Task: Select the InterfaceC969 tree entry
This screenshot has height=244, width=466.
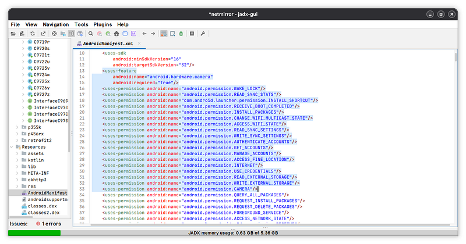Action: coord(51,101)
